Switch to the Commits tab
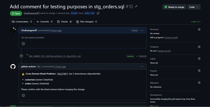This screenshot has width=210, height=107. tap(45, 22)
